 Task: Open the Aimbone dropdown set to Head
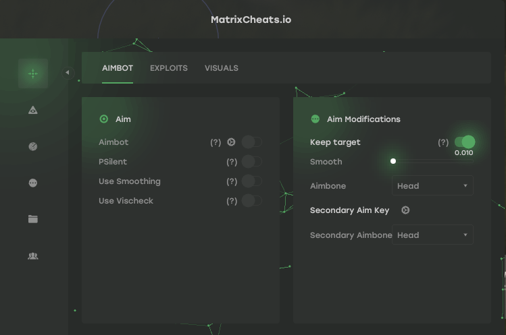click(x=432, y=186)
